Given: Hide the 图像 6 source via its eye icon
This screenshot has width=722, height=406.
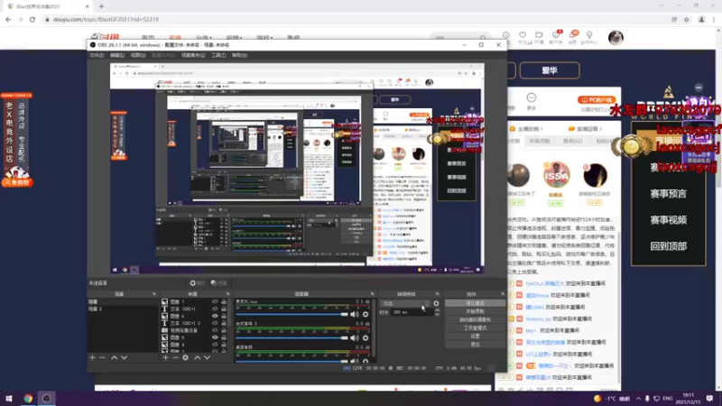Looking at the screenshot, I should coord(215,317).
